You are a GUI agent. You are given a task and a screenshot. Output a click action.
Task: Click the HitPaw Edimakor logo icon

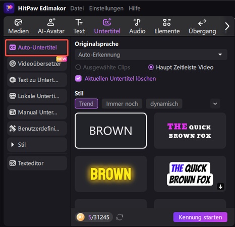pos(9,8)
